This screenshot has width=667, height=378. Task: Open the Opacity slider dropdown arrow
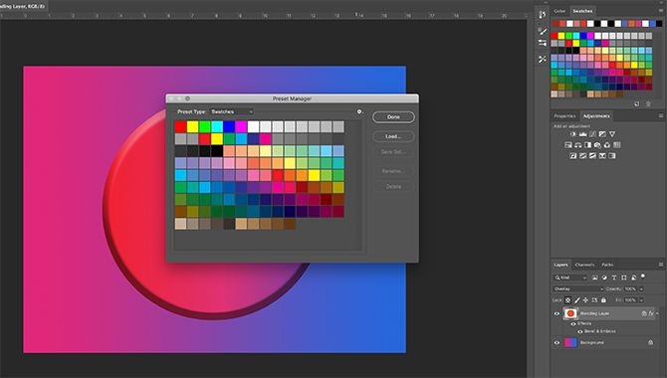[641, 289]
